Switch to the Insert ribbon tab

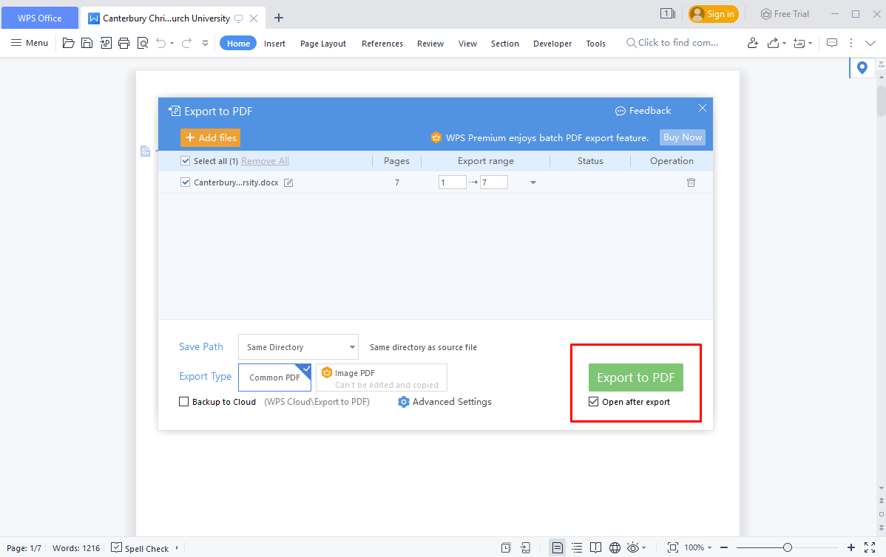(274, 43)
